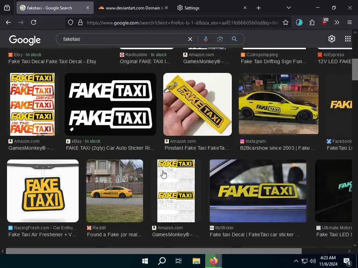Click the magnifier search button
Viewport: 358px width, 268px height.
[234, 39]
